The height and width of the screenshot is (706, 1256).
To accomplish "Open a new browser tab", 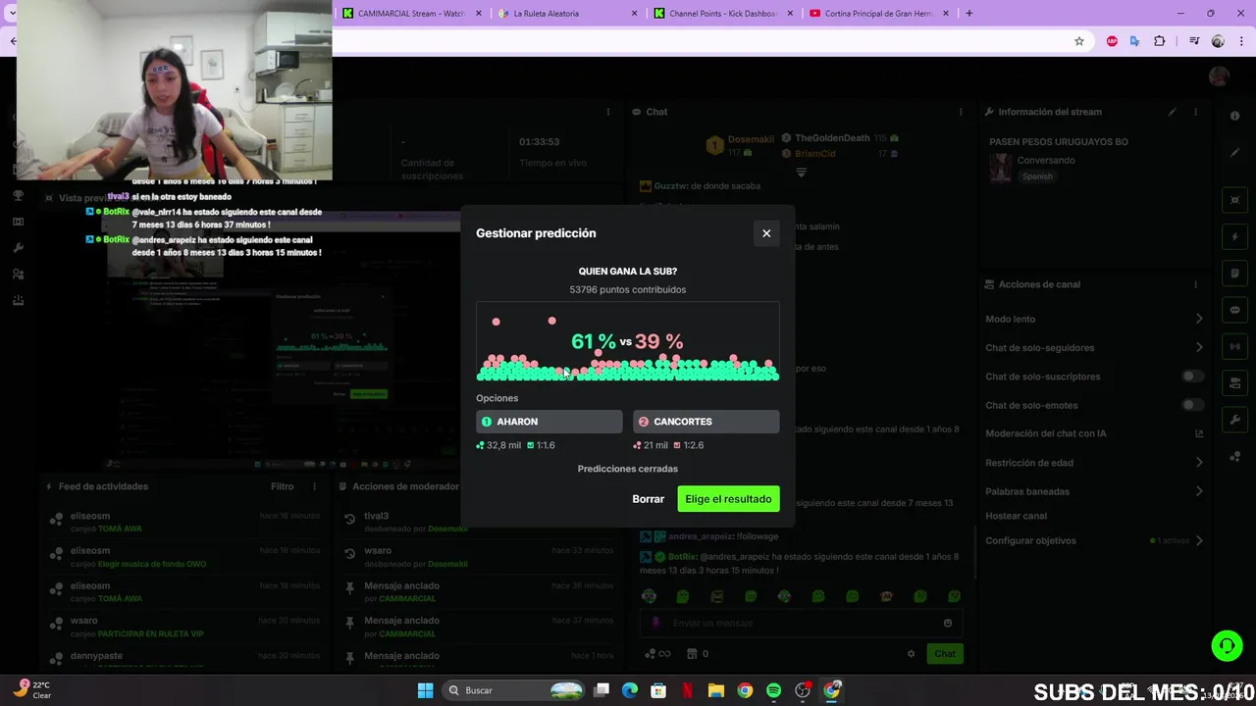I will coord(969,14).
